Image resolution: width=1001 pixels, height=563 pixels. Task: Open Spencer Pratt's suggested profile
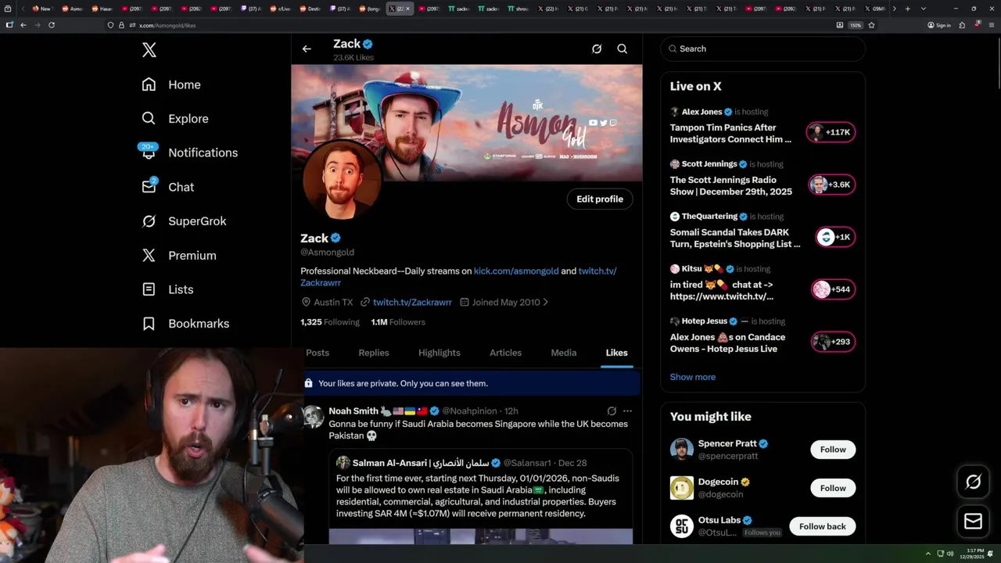[x=727, y=443]
